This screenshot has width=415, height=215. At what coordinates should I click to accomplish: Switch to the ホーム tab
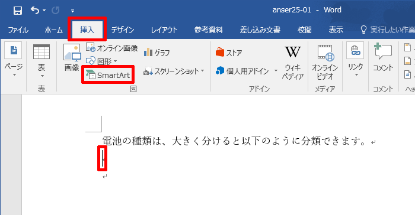(53, 30)
